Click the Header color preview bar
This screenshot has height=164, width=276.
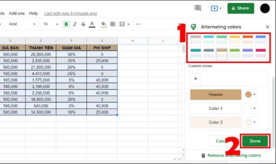[216, 95]
